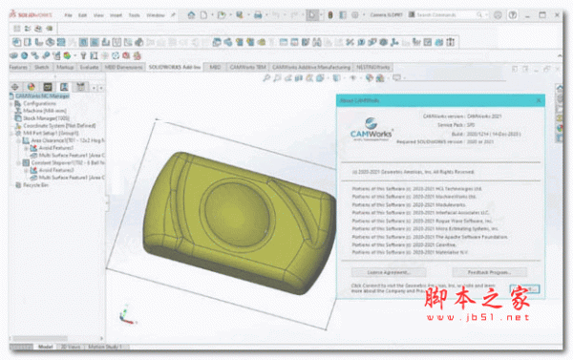Switch to the MBD Dimensions tab
Screen dimensions: 573x360
pos(123,67)
